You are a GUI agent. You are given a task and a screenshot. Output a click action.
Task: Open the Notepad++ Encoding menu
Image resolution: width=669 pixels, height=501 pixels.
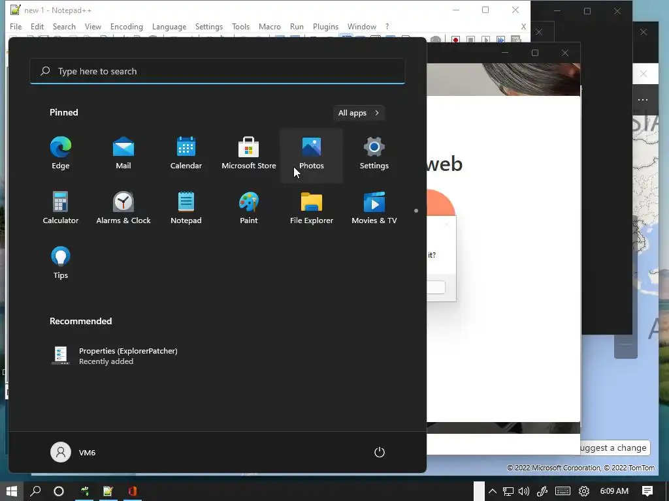tap(126, 26)
